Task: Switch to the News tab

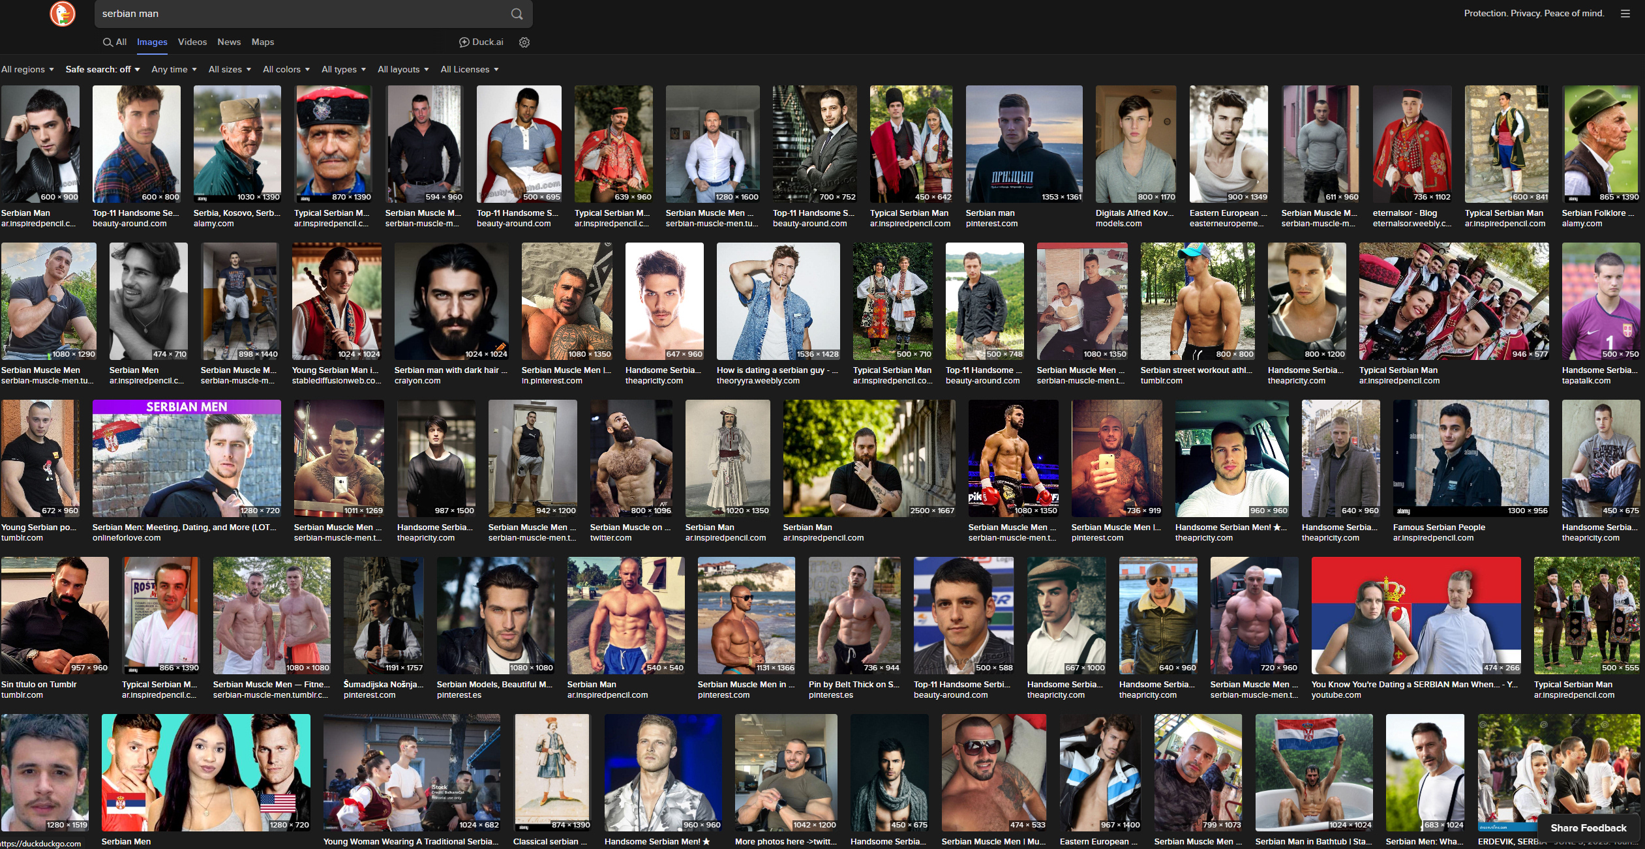Action: point(229,42)
